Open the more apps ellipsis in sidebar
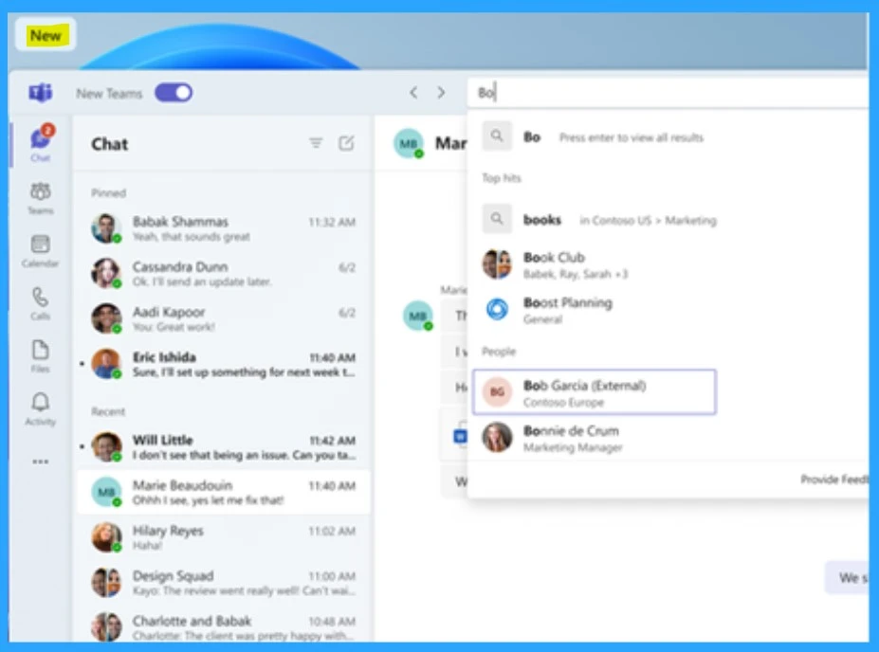The width and height of the screenshot is (879, 652). 41,462
